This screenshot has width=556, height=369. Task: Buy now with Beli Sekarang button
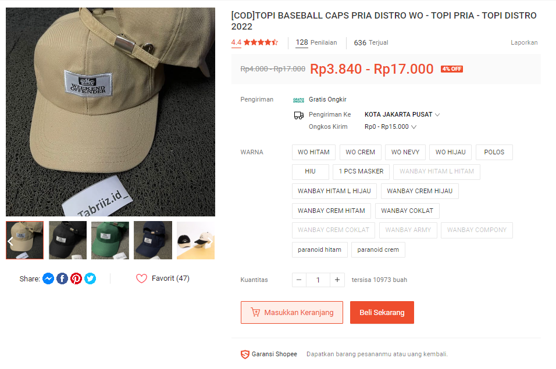coord(382,312)
